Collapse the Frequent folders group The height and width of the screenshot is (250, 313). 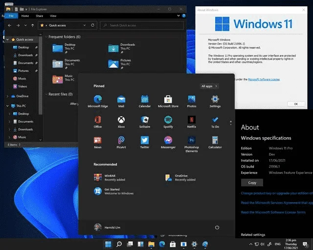click(46, 37)
